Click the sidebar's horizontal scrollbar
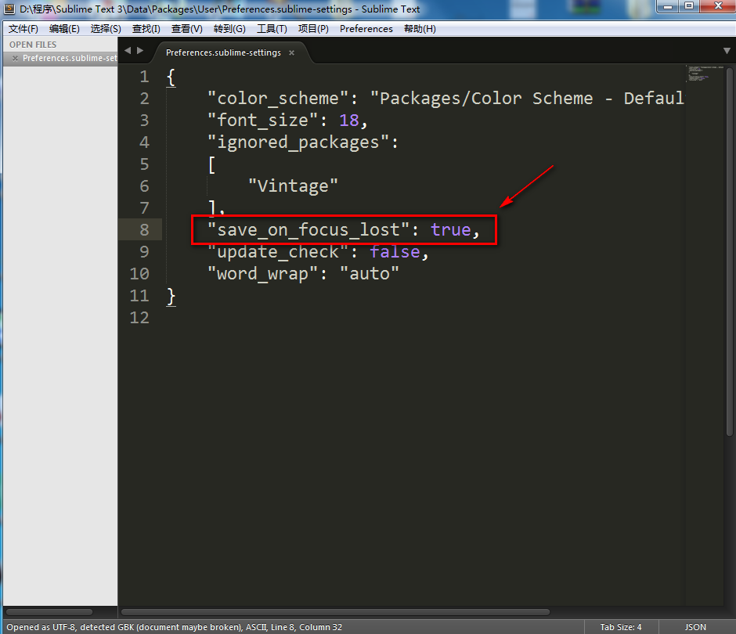Image resolution: width=736 pixels, height=634 pixels. [49, 612]
